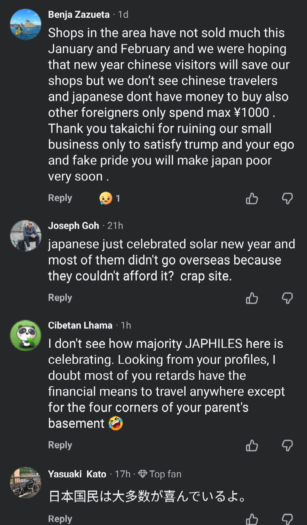Open the 1d timestamp on Benja's comment
Screen dimensions: 307x525
click(123, 15)
